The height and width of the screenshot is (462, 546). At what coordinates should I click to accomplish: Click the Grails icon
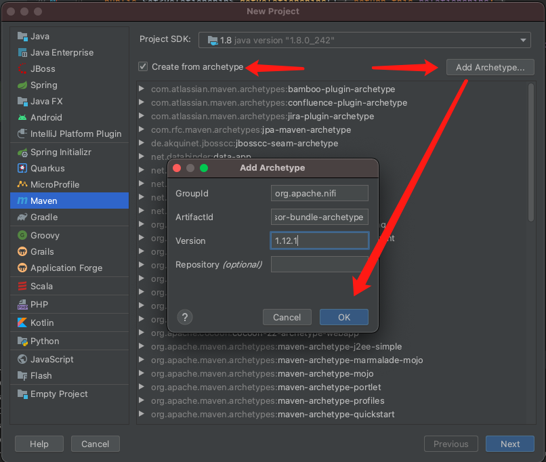pyautogui.click(x=22, y=251)
